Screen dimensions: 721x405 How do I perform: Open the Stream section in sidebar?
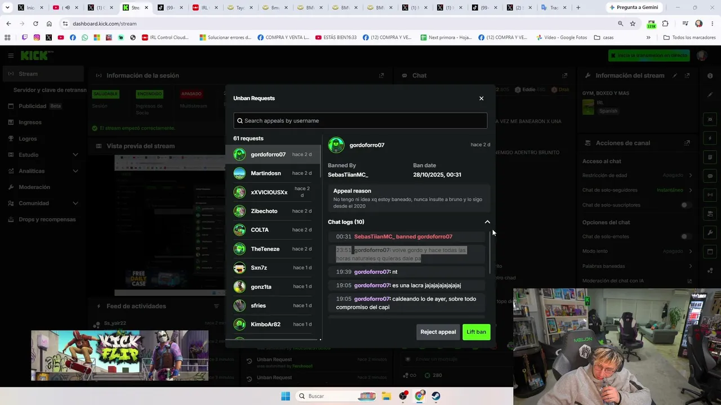42,74
